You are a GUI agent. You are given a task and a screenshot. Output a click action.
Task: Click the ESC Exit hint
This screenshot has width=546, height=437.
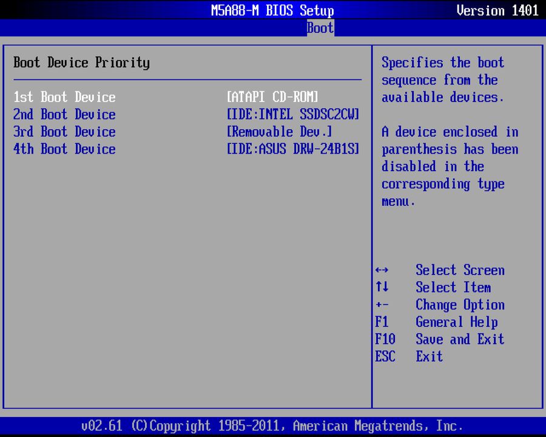[x=409, y=356]
